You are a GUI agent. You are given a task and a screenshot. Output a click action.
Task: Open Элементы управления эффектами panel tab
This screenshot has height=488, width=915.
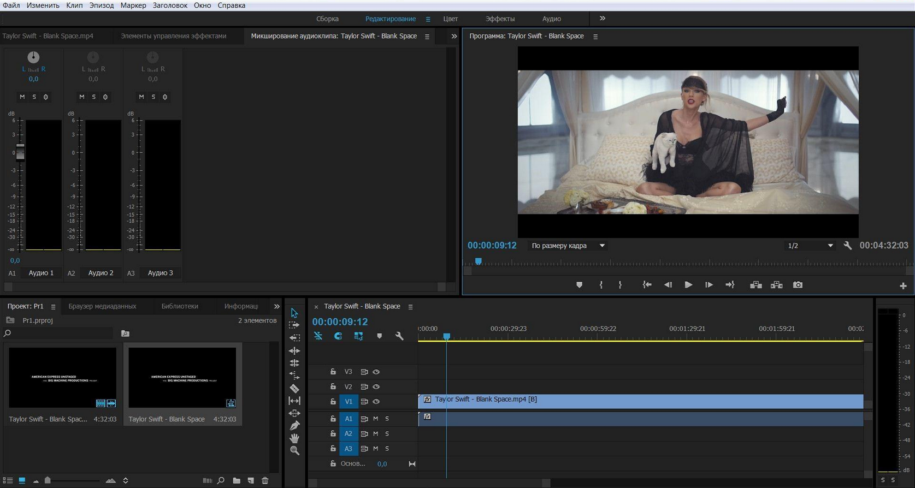173,36
